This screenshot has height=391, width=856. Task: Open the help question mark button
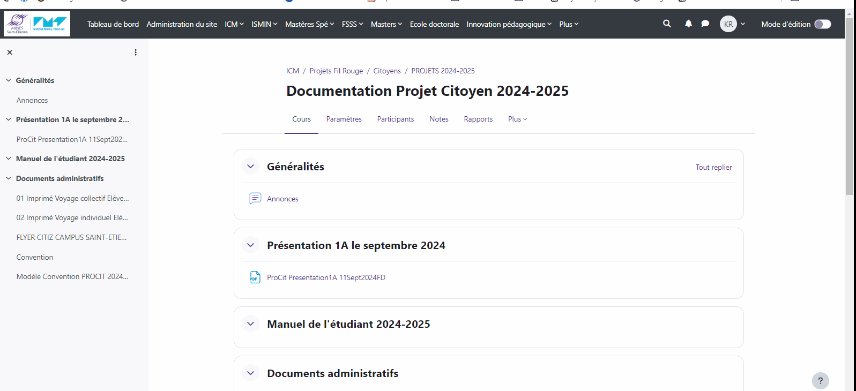(820, 381)
